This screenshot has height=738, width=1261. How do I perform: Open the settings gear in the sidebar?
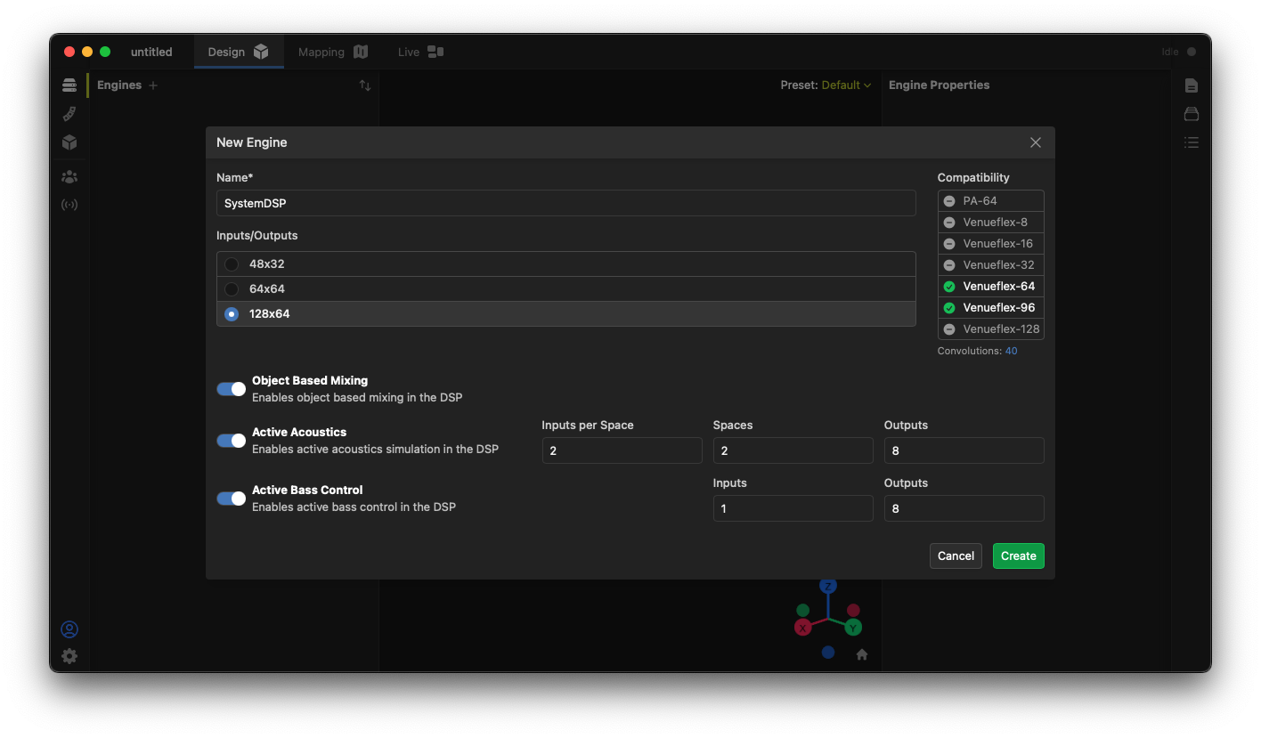pos(69,656)
